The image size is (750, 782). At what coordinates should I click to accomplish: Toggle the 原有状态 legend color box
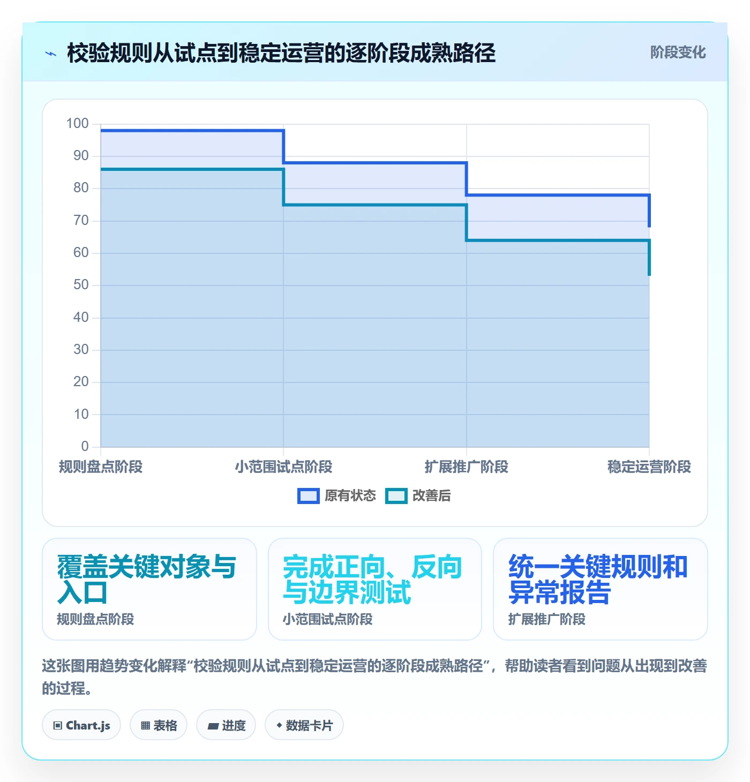pyautogui.click(x=309, y=496)
